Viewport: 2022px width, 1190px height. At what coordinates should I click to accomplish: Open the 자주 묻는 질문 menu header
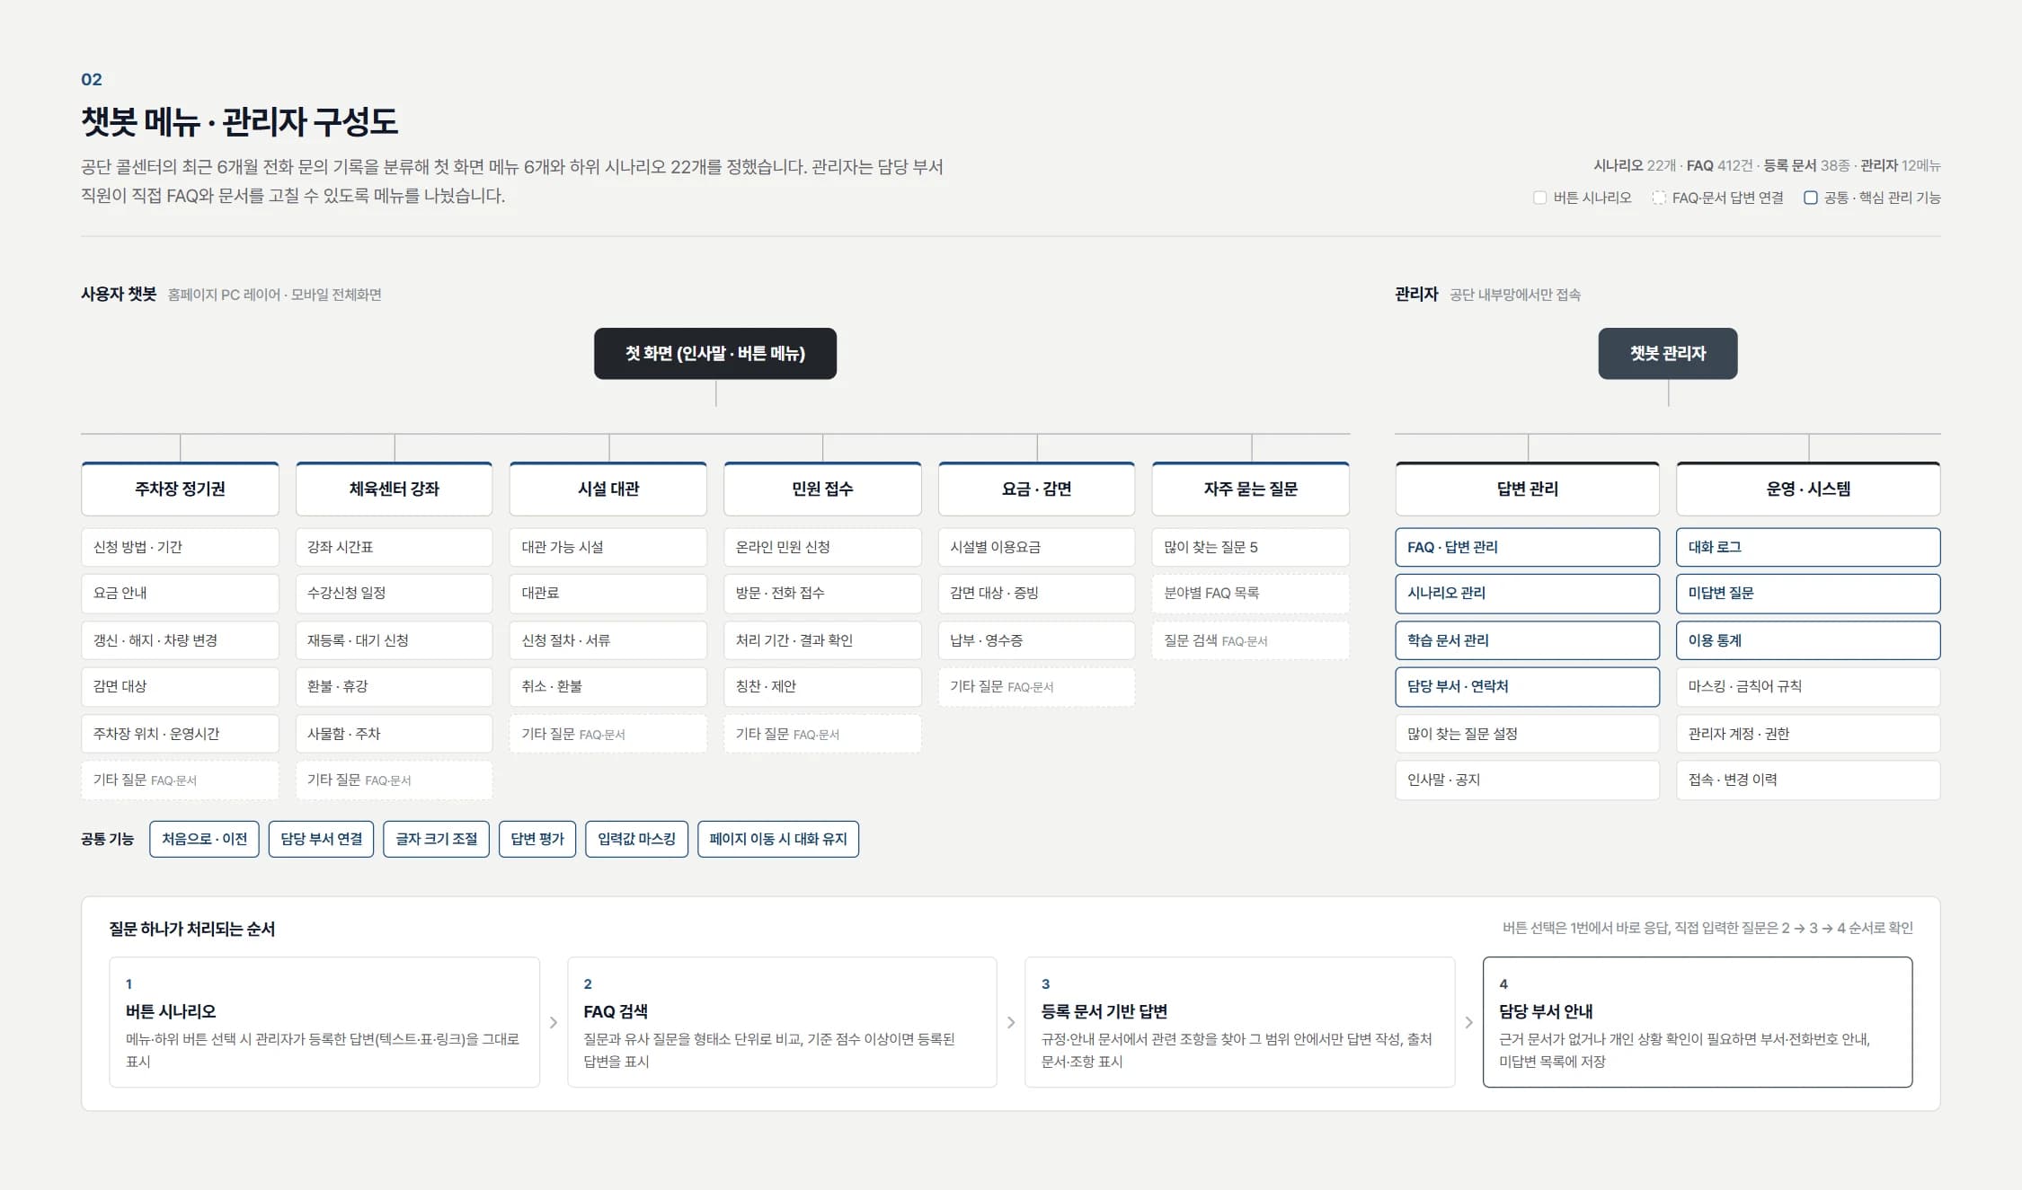point(1251,489)
